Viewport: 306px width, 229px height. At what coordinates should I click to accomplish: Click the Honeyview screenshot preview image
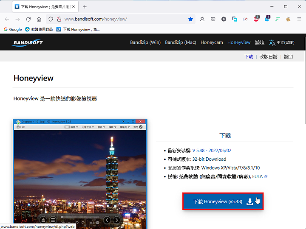[80, 174]
